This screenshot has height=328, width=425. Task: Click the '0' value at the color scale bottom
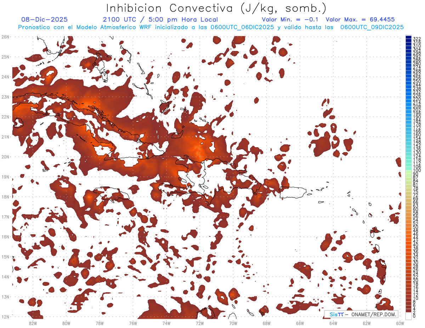click(414, 316)
